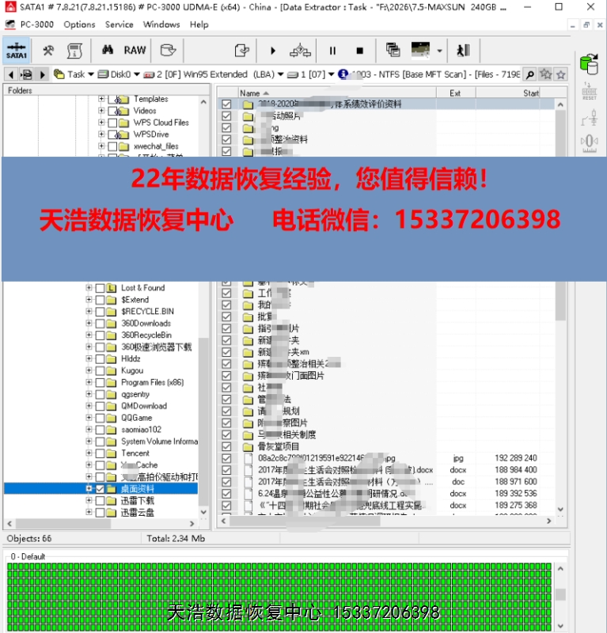Click the blue info partition icon
Image resolution: width=607 pixels, height=633 pixels.
(343, 74)
